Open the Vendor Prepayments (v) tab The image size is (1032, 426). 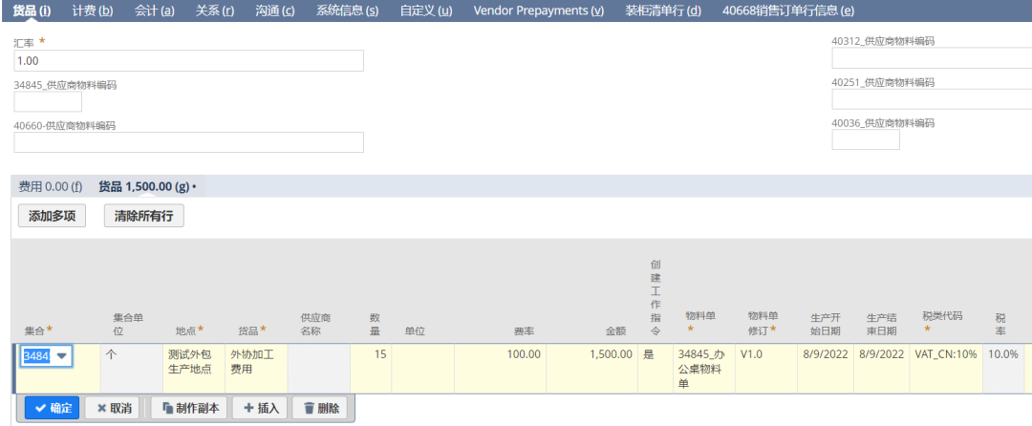(538, 11)
